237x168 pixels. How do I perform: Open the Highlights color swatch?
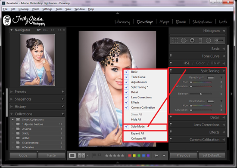click(211, 78)
